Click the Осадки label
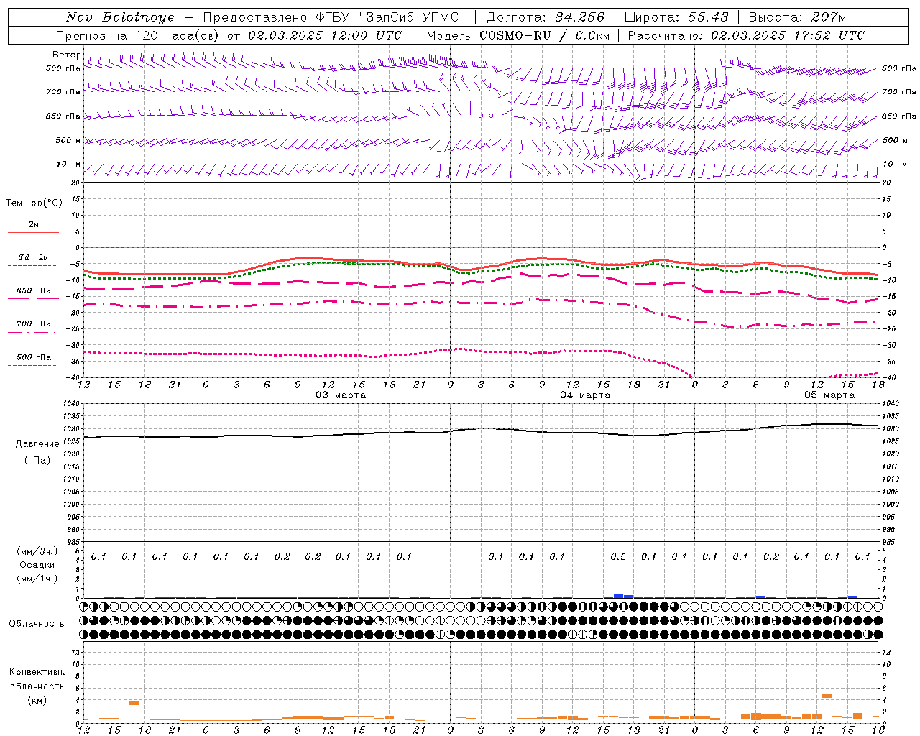Image resolution: width=920 pixels, height=736 pixels. tap(37, 565)
